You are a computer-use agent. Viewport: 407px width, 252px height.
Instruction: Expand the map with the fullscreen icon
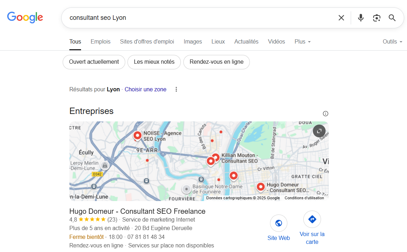coord(319,131)
